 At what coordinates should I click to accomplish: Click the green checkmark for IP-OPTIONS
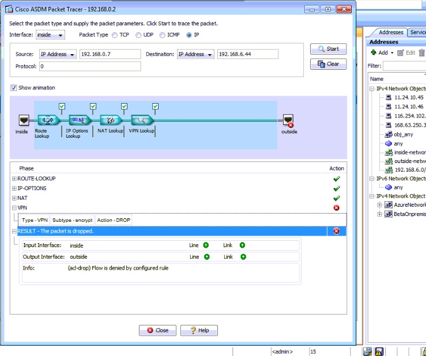click(x=336, y=188)
